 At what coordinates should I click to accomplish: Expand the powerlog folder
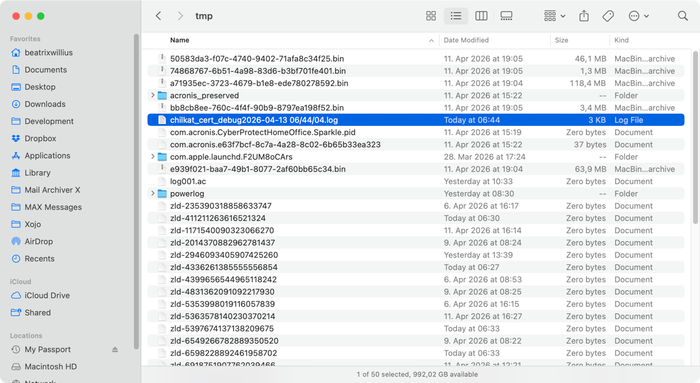tap(152, 194)
